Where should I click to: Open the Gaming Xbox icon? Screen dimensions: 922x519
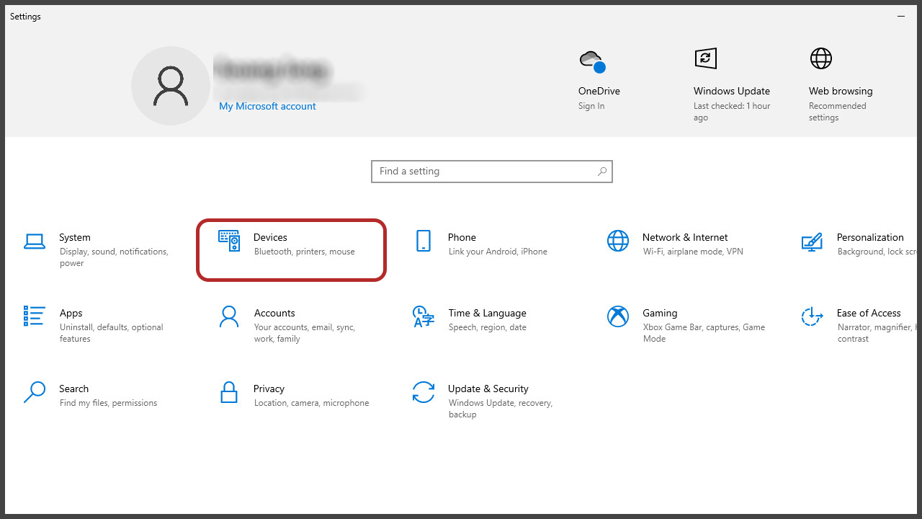click(618, 316)
